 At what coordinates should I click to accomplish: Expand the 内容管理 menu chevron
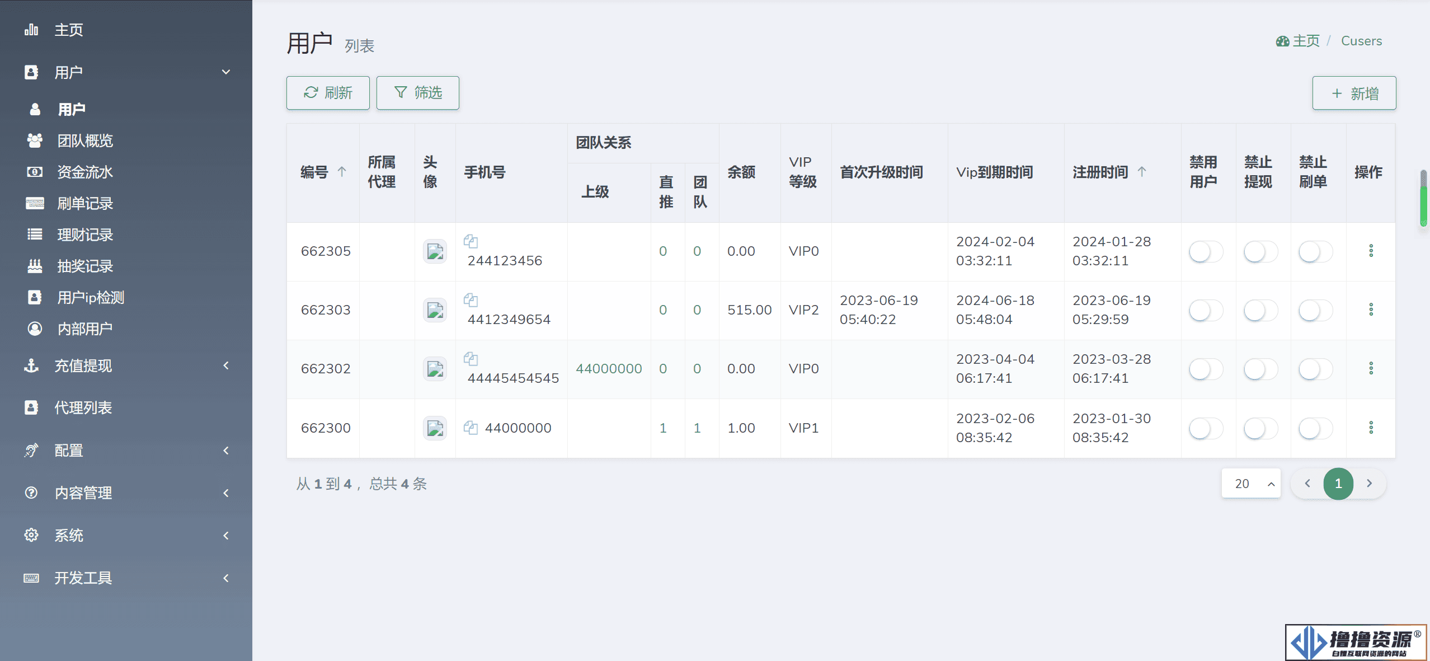[x=226, y=493]
